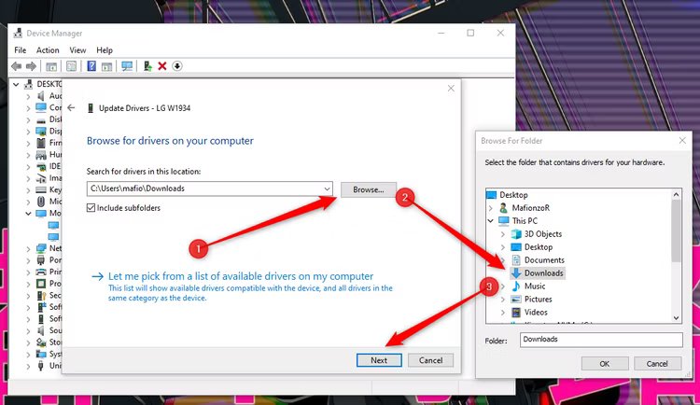Open the Properties toolbar icon in Device Manager
700x405 pixels.
coord(72,66)
